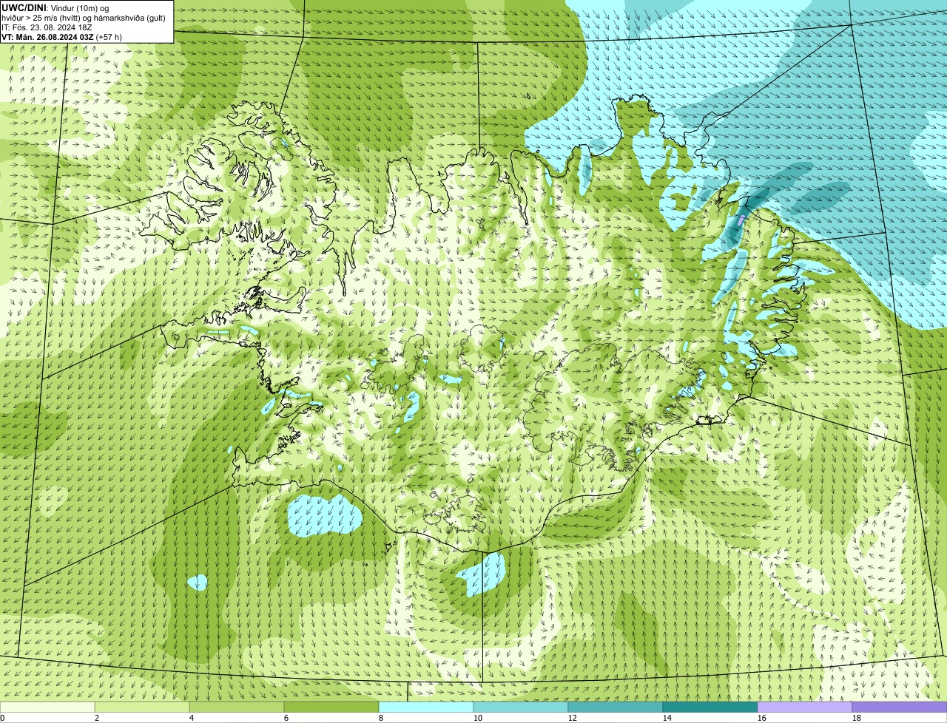This screenshot has width=947, height=723.
Task: Click the legend scale label '0'
Action: click(x=3, y=718)
